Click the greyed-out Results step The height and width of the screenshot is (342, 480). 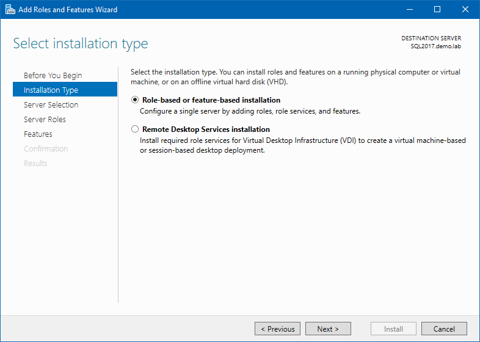point(35,164)
